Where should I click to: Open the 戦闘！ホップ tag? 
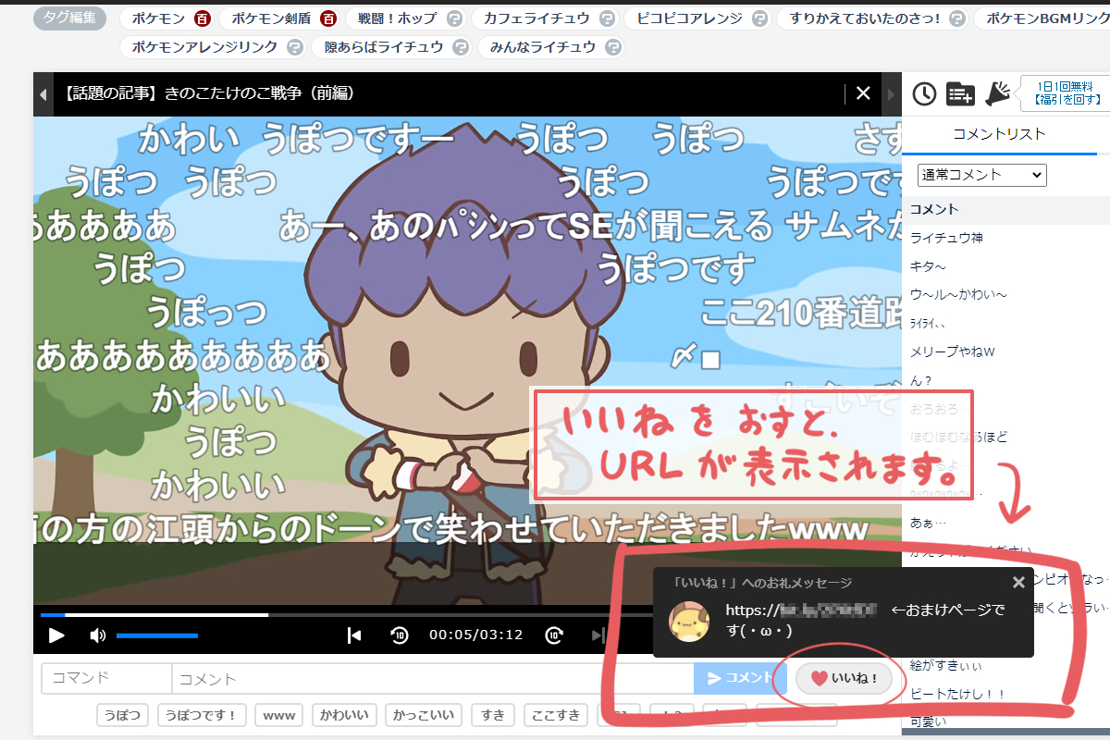(398, 18)
